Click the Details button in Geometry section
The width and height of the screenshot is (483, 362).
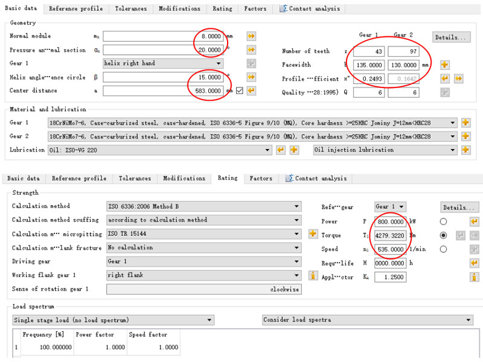click(x=451, y=37)
